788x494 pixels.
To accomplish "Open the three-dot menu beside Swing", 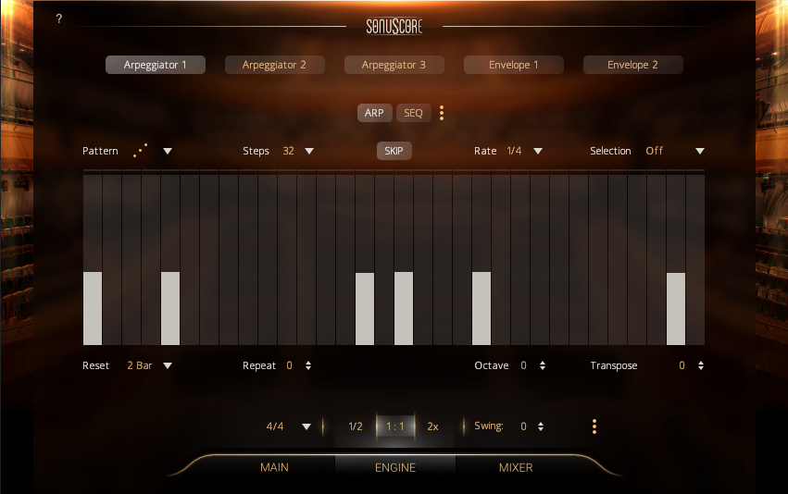I will point(594,426).
